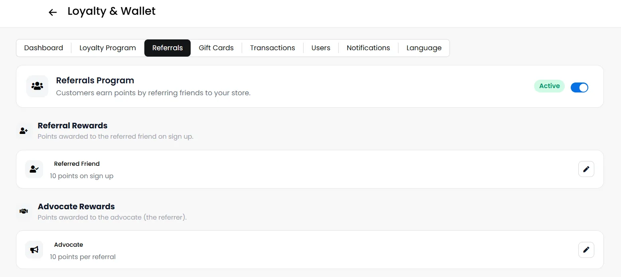Click the Referred Friend user-check icon
The image size is (621, 277).
pos(34,169)
